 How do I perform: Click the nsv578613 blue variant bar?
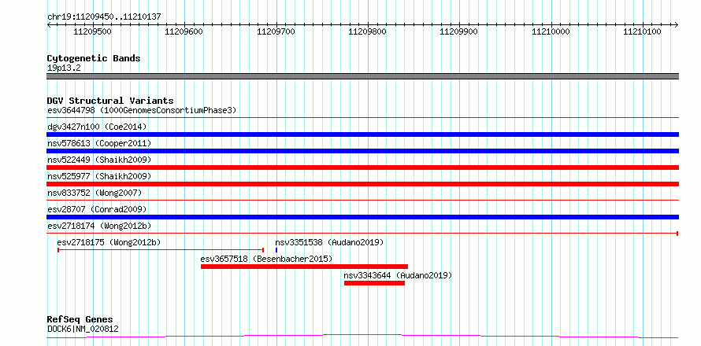[362, 151]
